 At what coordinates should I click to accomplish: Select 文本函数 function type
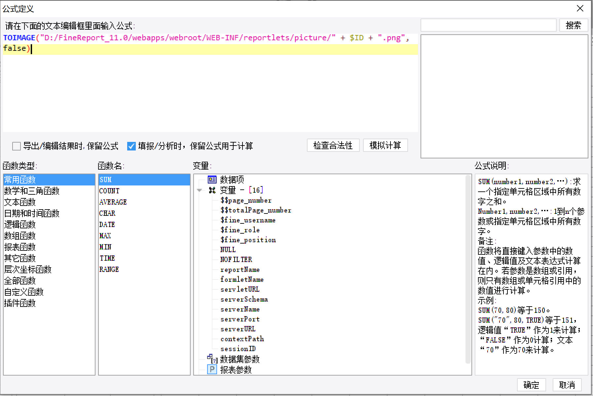tap(49, 202)
